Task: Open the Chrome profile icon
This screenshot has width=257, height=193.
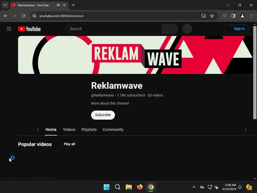Action: point(242,16)
